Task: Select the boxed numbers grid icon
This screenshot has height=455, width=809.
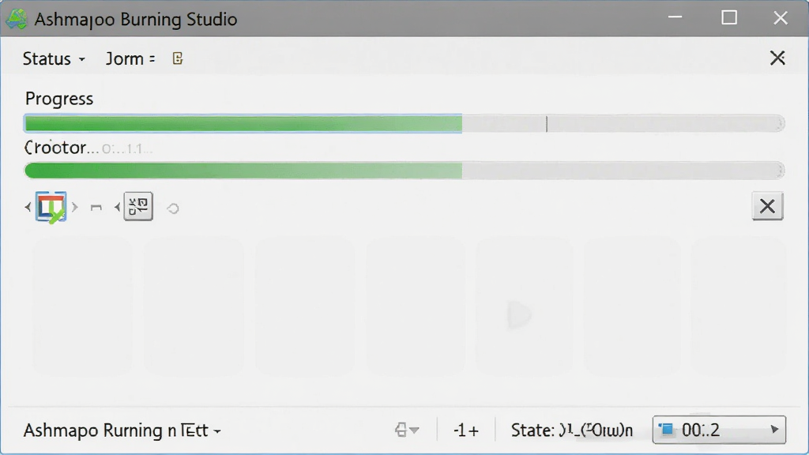Action: 138,206
